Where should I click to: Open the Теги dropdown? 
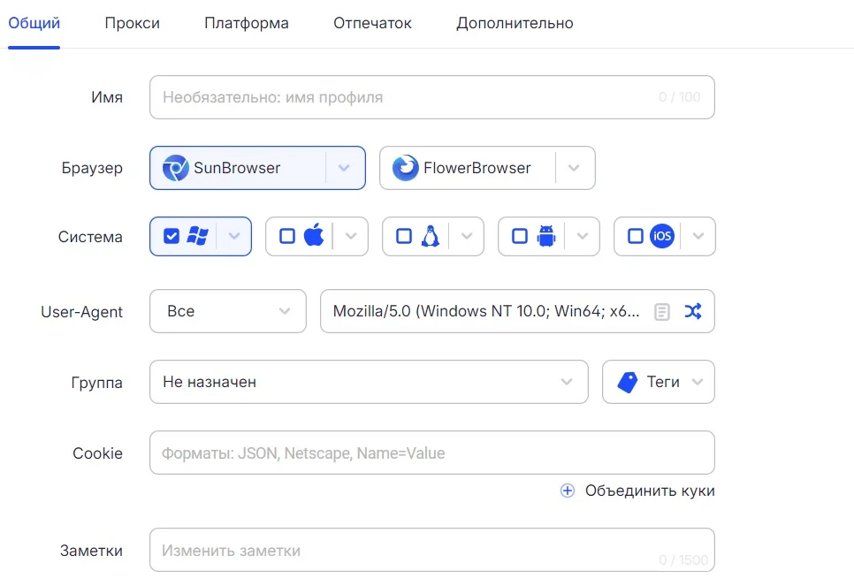click(x=658, y=382)
